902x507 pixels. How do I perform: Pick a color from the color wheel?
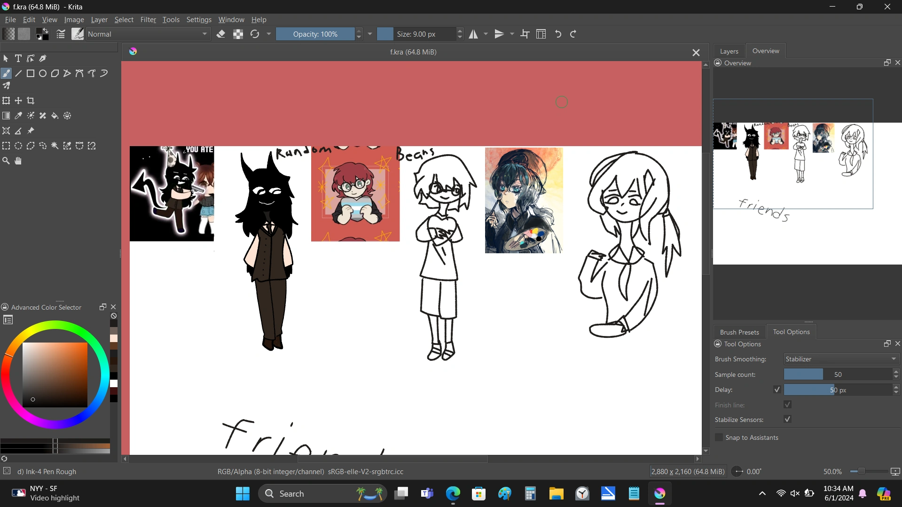(x=55, y=324)
